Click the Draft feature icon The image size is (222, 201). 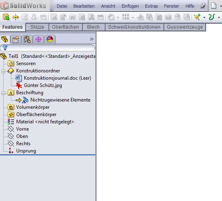[x=149, y=17]
